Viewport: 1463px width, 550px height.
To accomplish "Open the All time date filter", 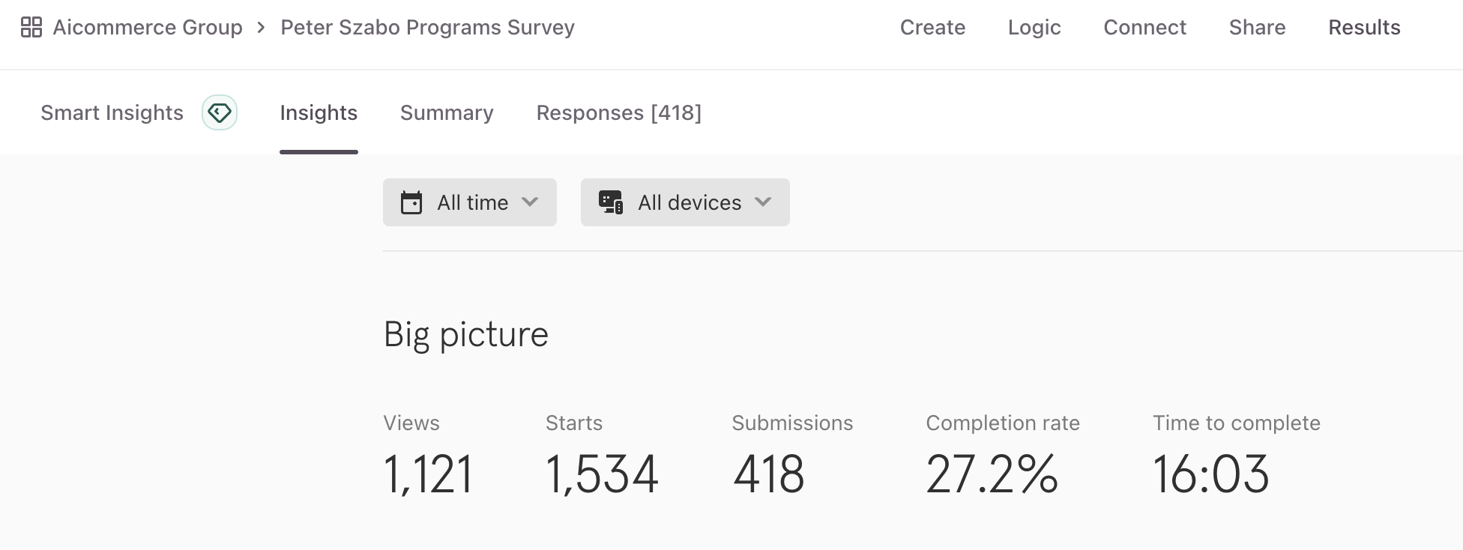I will 472,202.
